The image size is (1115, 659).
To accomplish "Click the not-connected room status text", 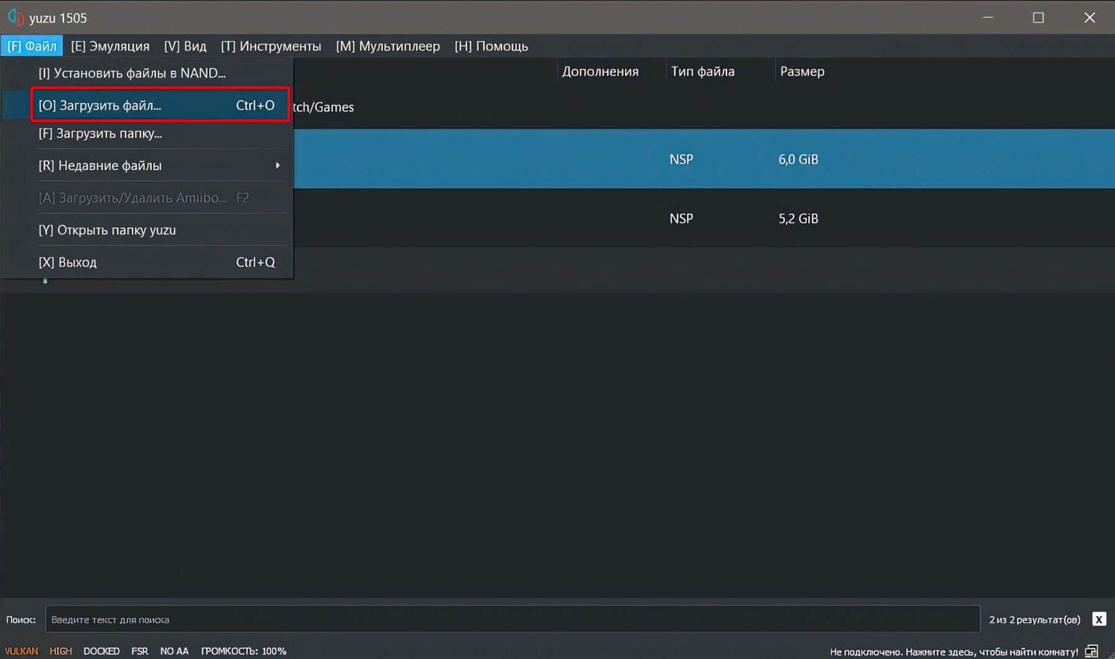I will click(x=953, y=652).
